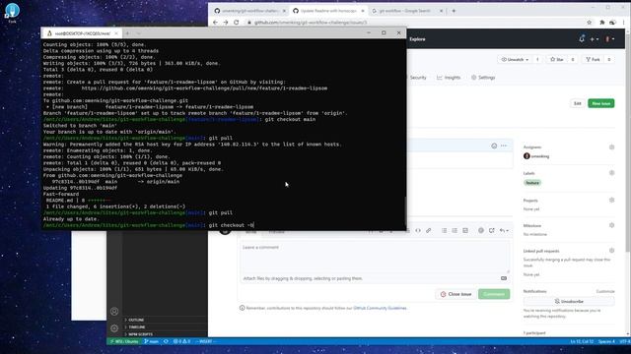Image resolution: width=631 pixels, height=354 pixels.
Task: Add an emoji reaction to the issue comment
Action: (x=494, y=146)
